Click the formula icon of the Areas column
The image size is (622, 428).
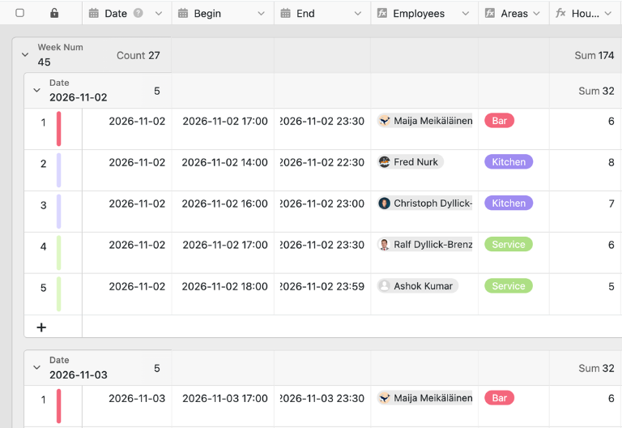point(490,13)
